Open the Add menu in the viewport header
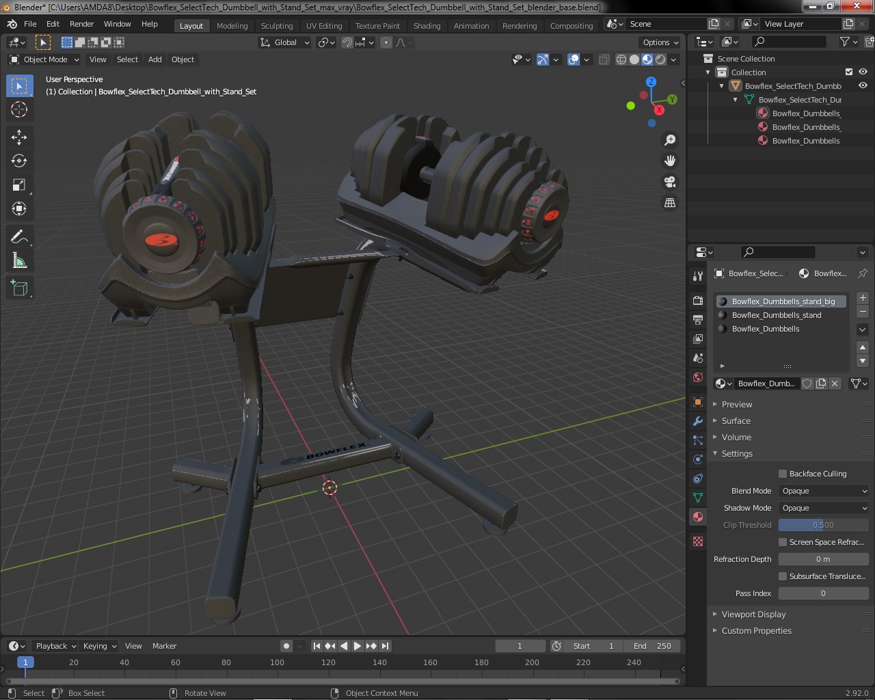875x700 pixels. (x=155, y=59)
